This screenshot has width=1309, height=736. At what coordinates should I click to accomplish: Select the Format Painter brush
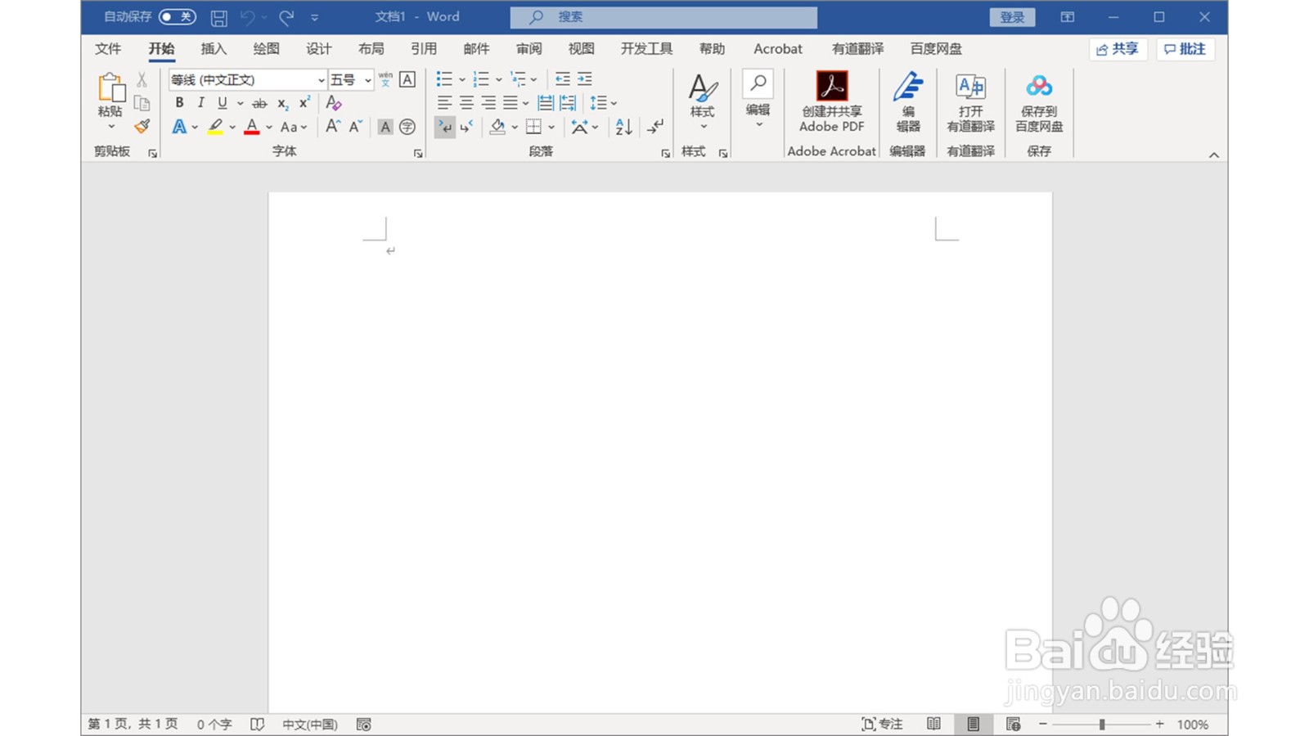coord(142,126)
